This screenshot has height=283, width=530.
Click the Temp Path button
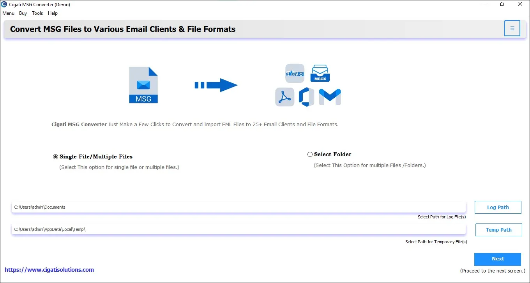(x=498, y=230)
